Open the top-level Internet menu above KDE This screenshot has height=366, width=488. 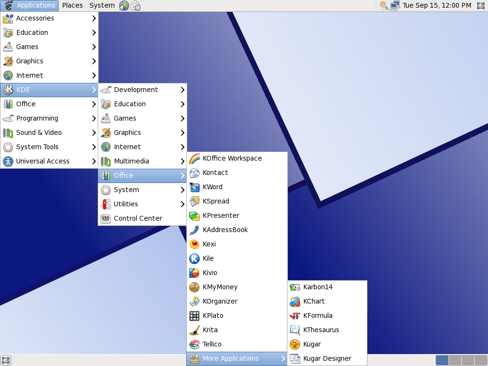(x=49, y=76)
